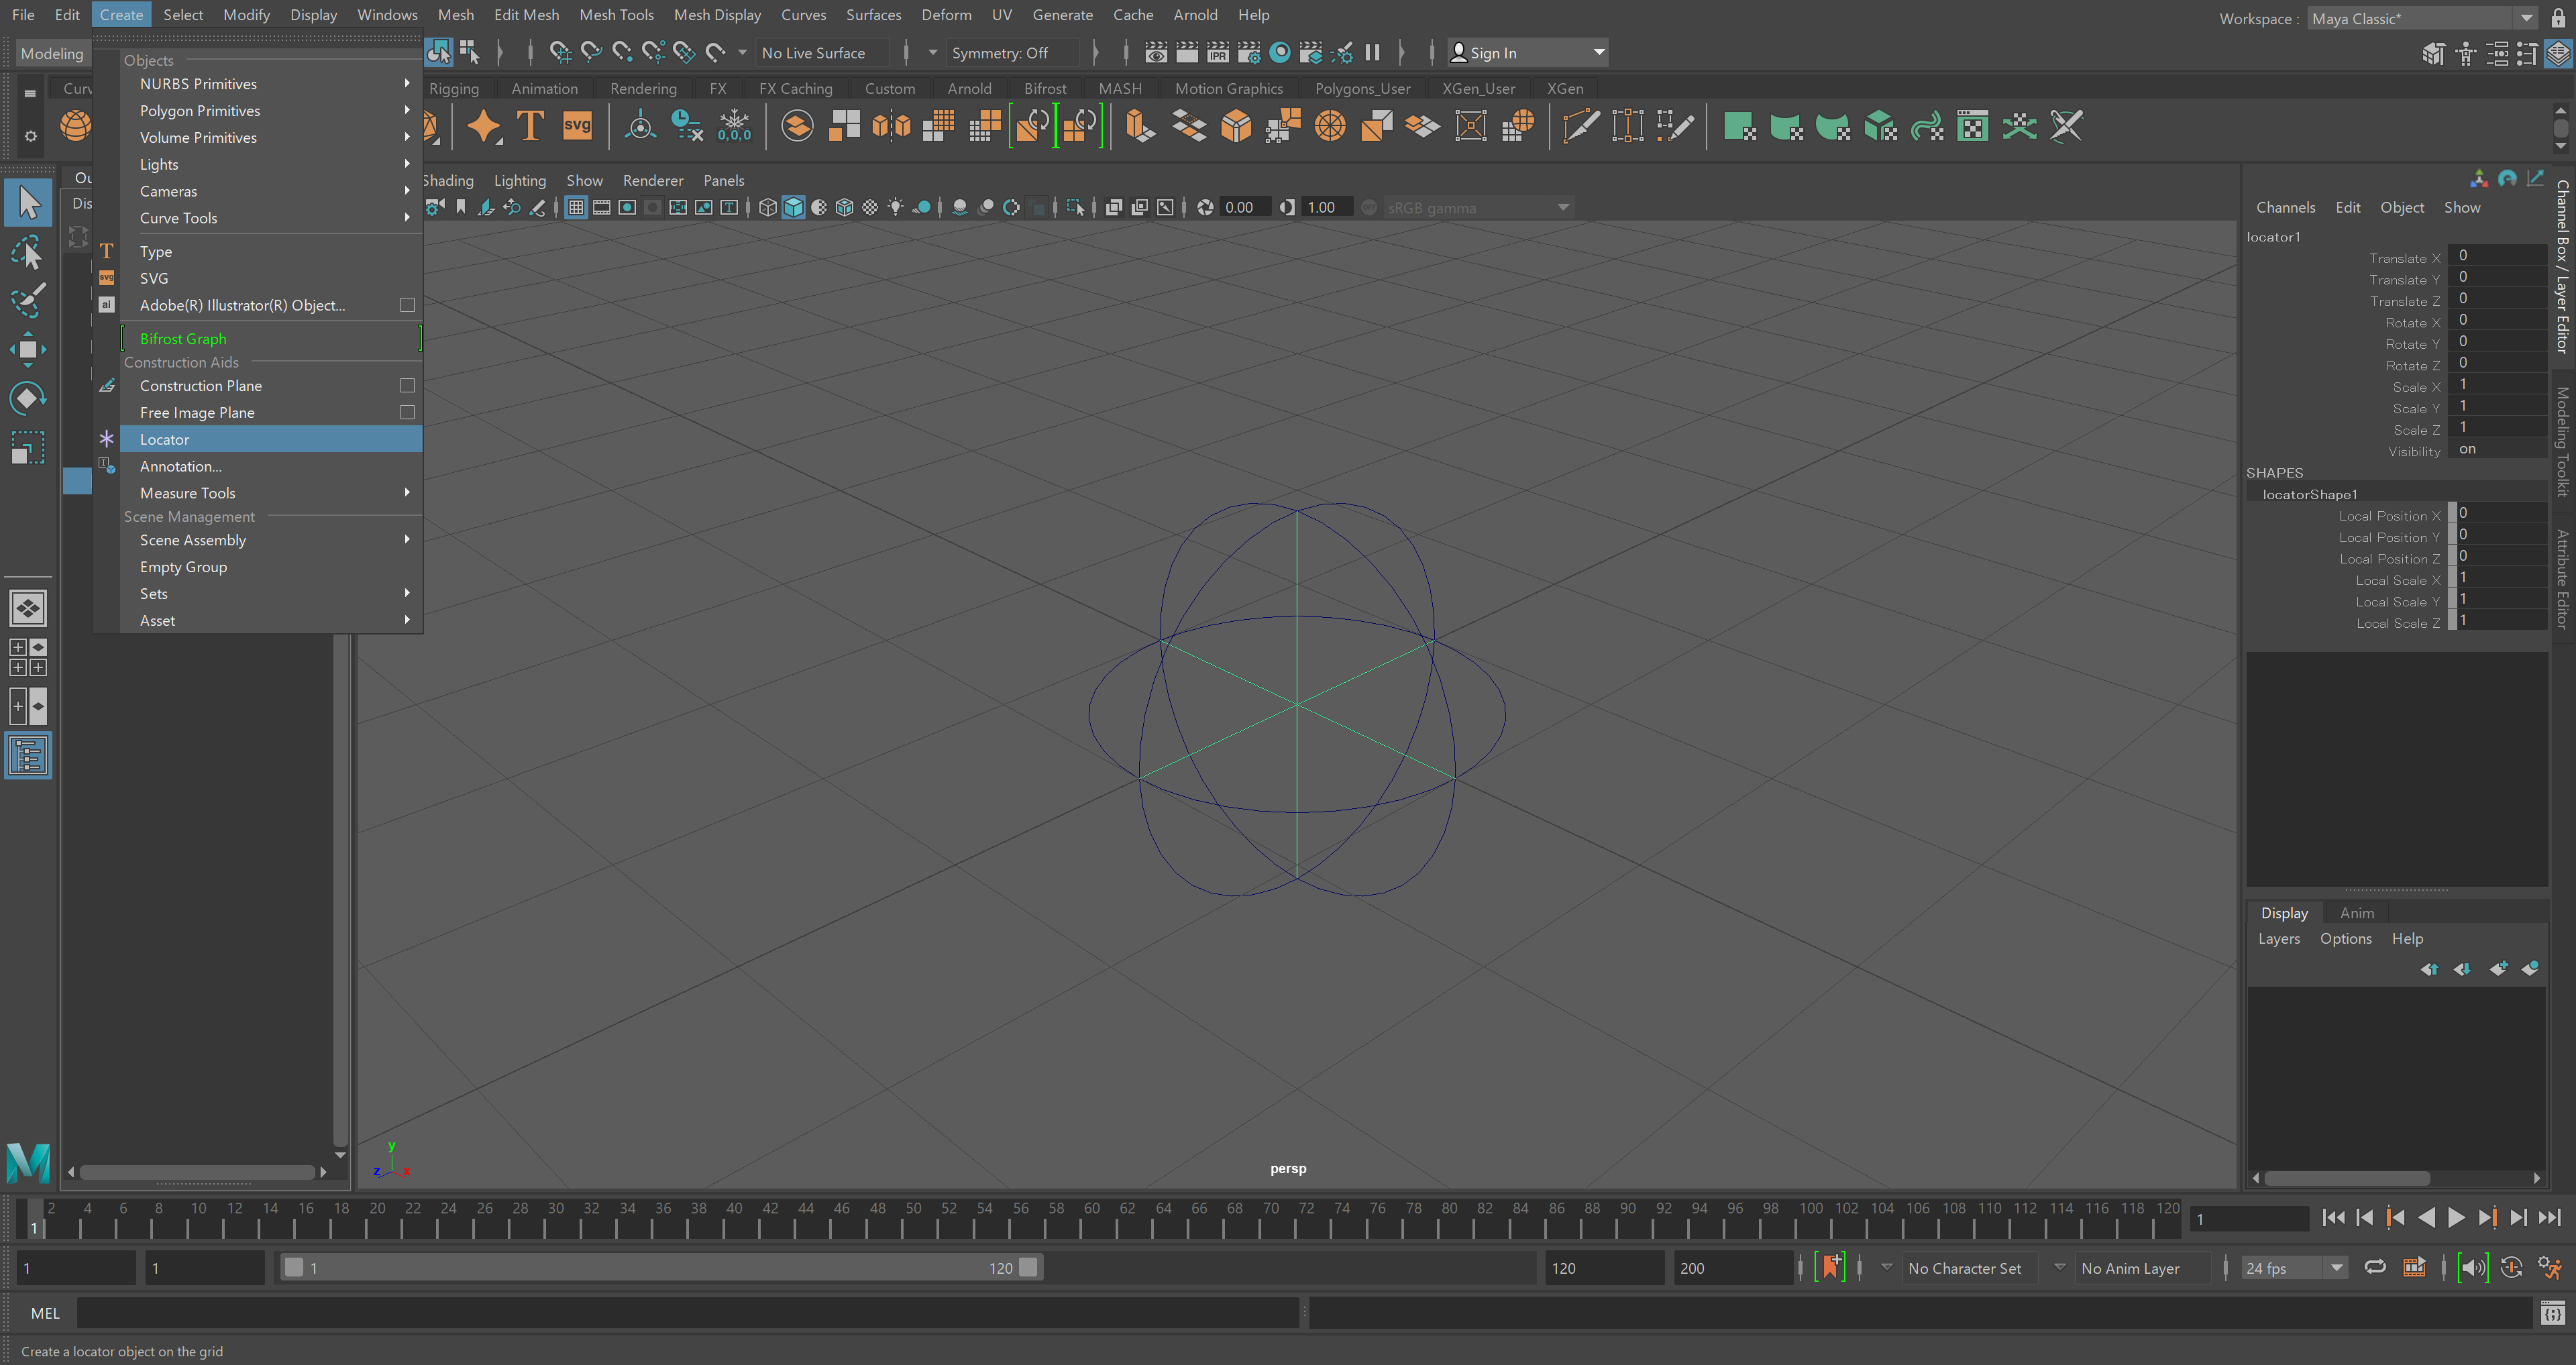This screenshot has width=2576, height=1365.
Task: Select the Move tool in toolbox
Action: point(27,349)
